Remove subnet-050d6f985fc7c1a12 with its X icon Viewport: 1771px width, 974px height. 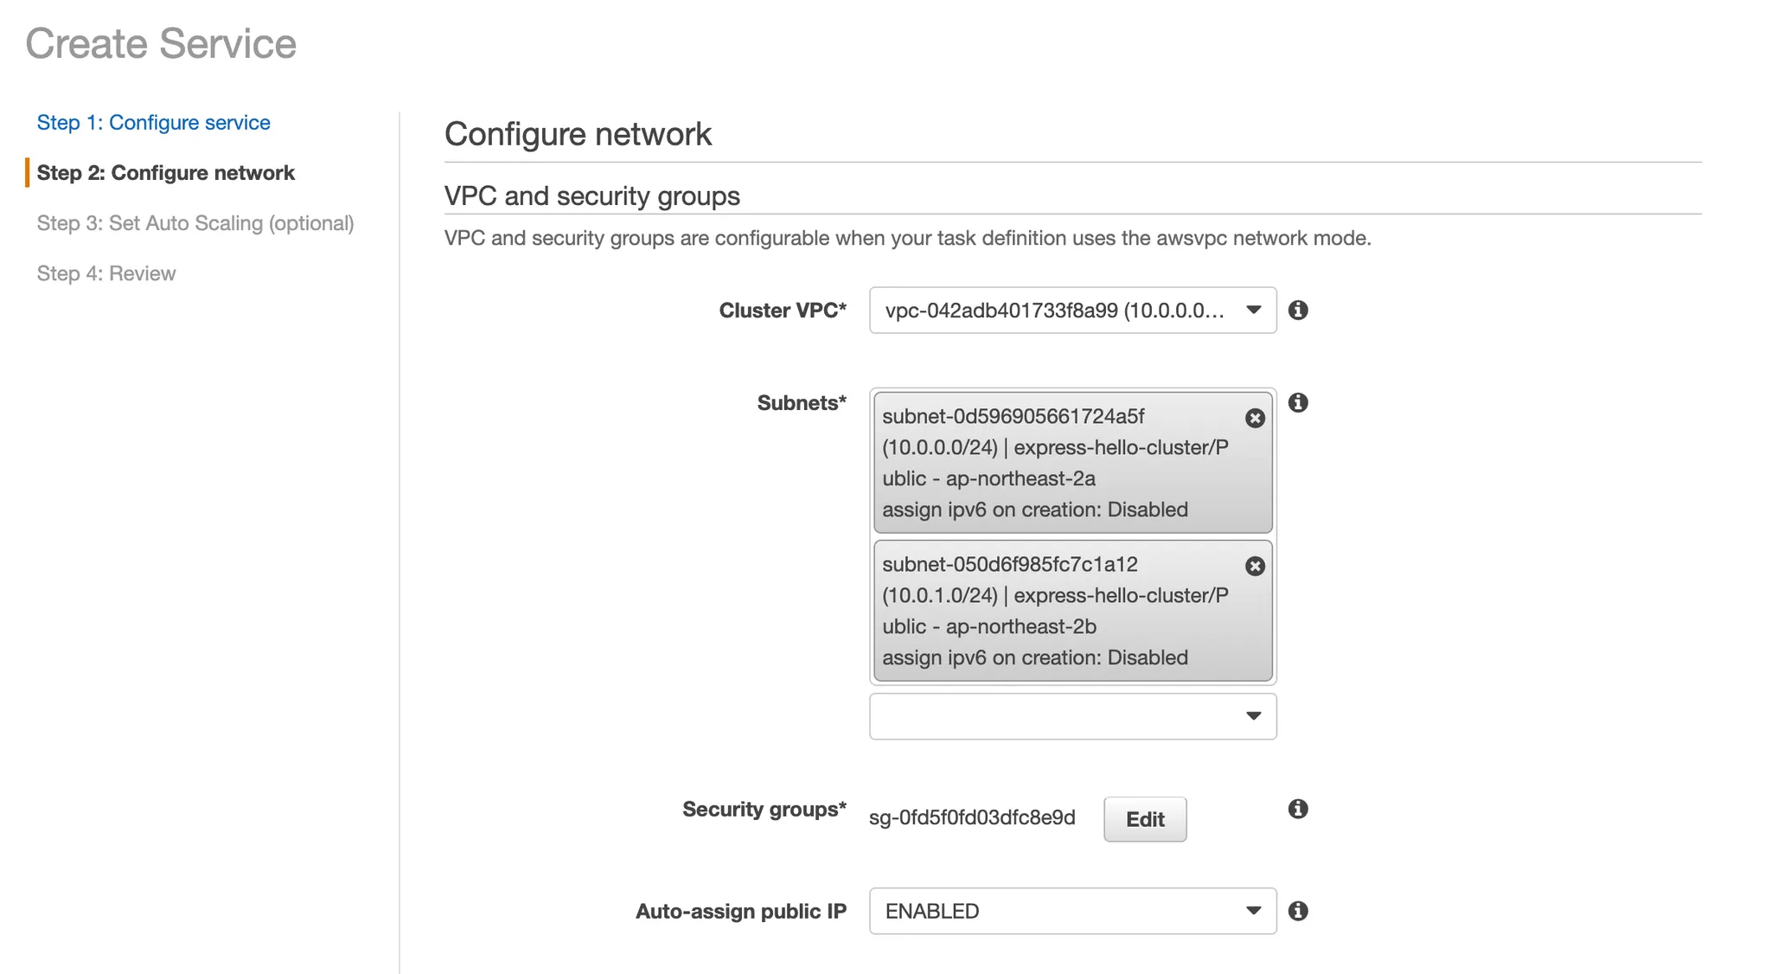pyautogui.click(x=1255, y=566)
